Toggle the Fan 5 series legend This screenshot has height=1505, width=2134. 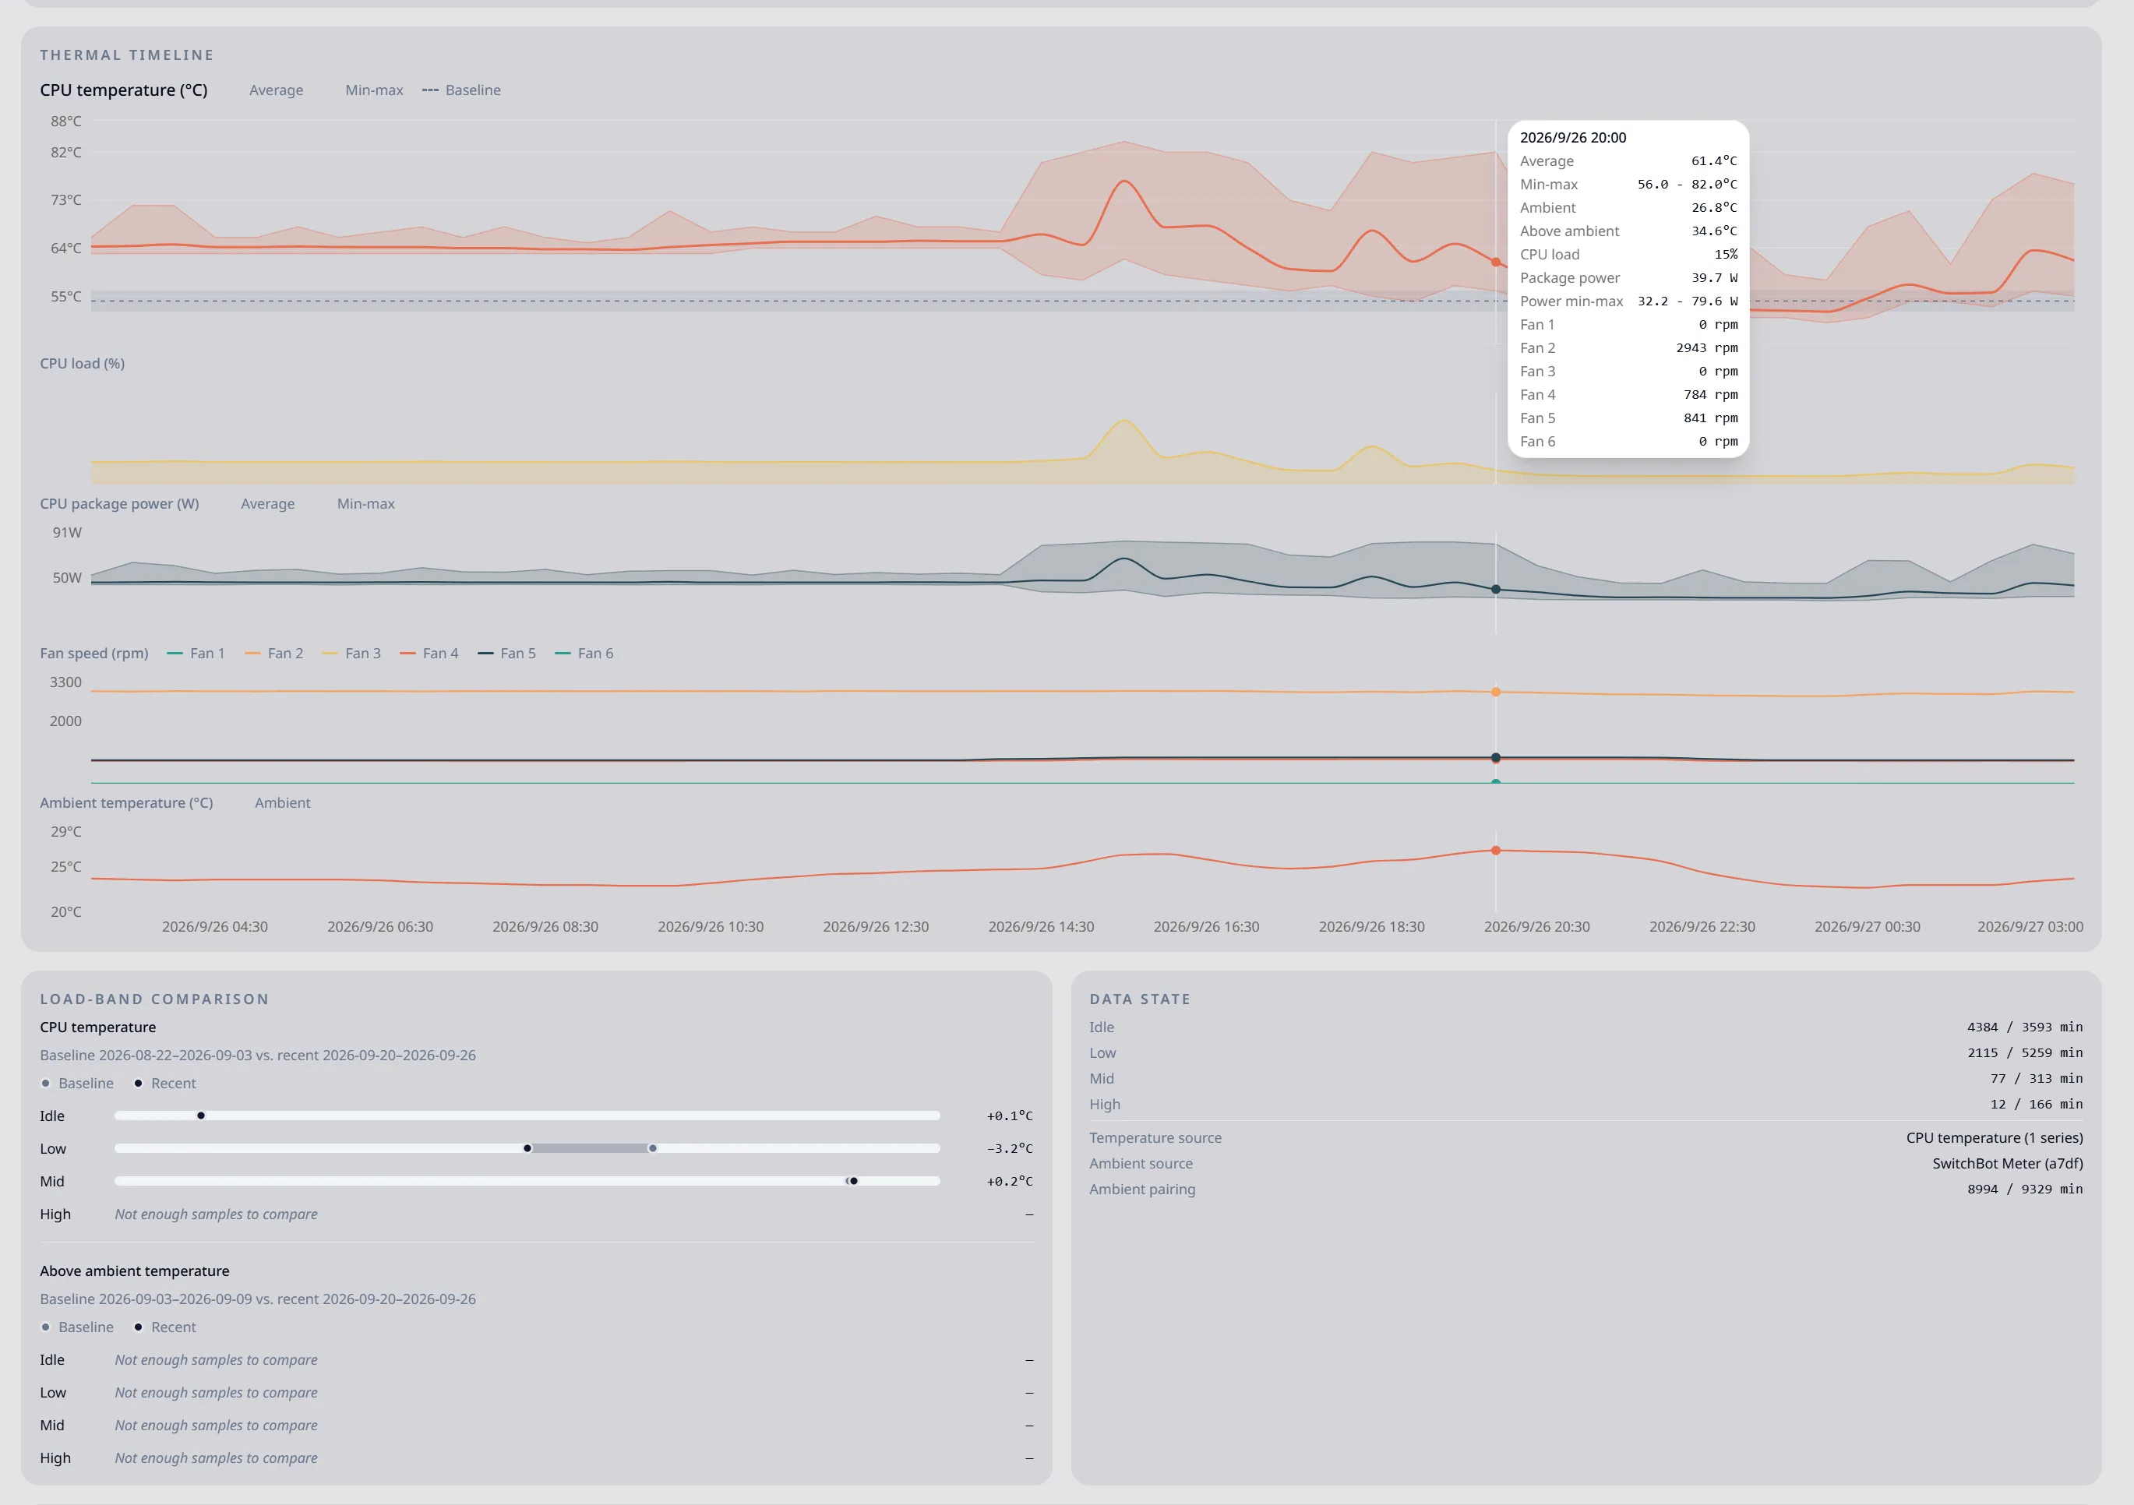506,653
